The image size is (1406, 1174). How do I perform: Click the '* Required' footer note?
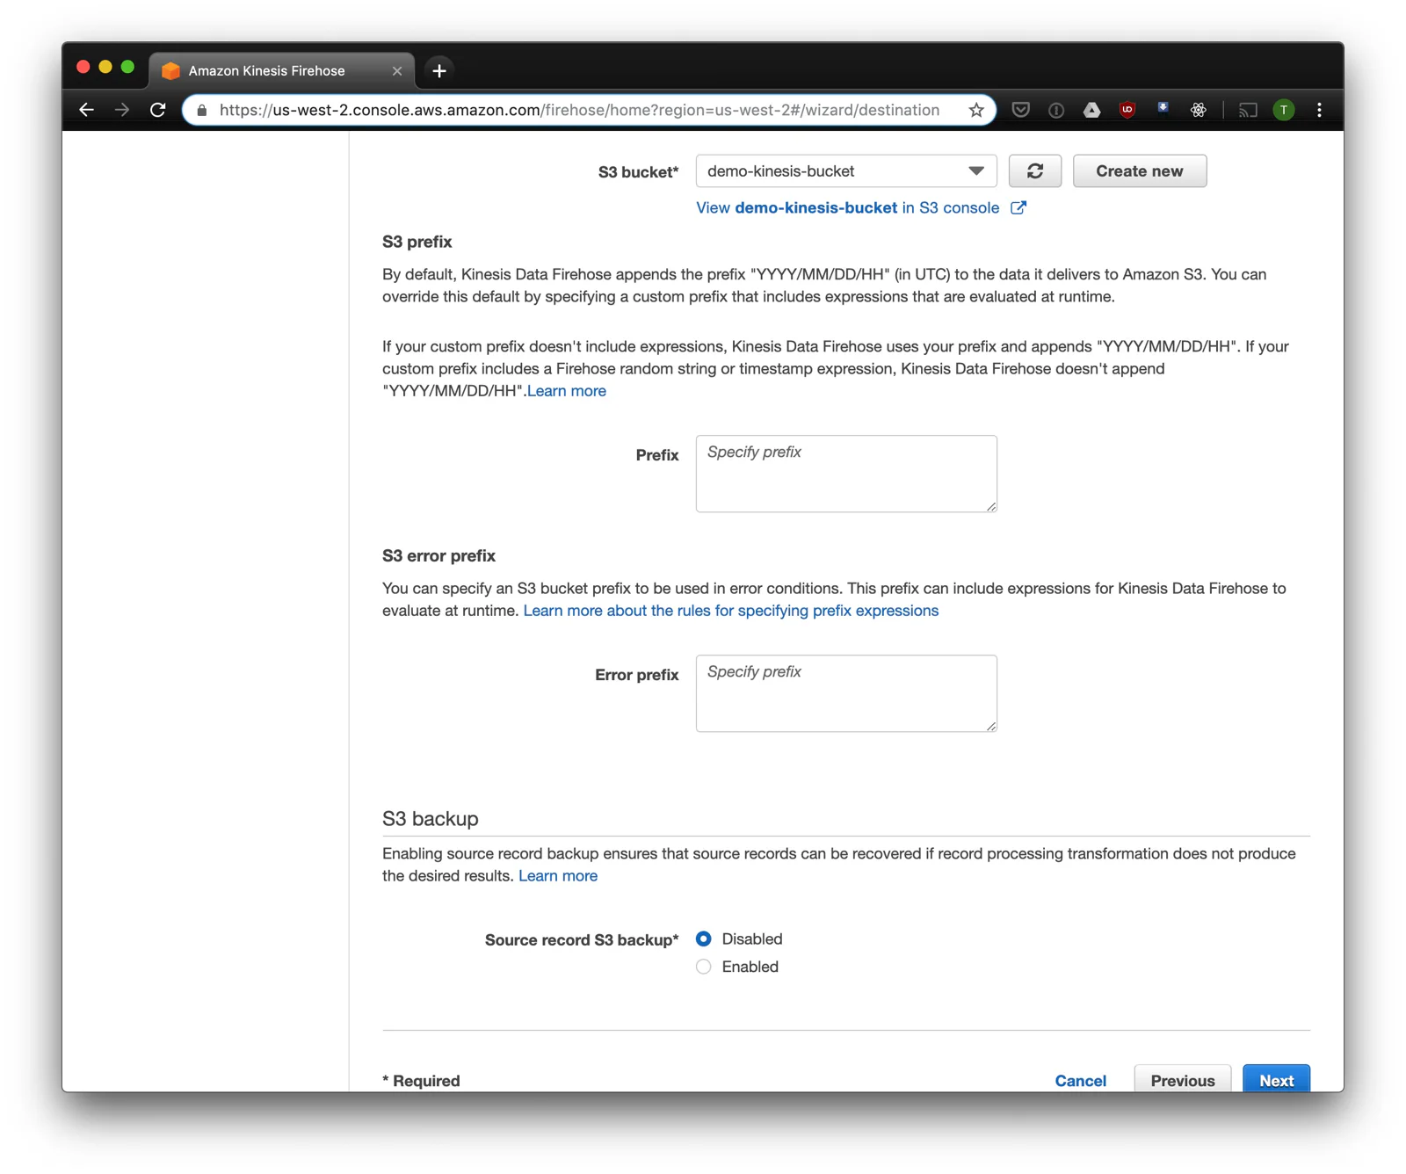[422, 1081]
